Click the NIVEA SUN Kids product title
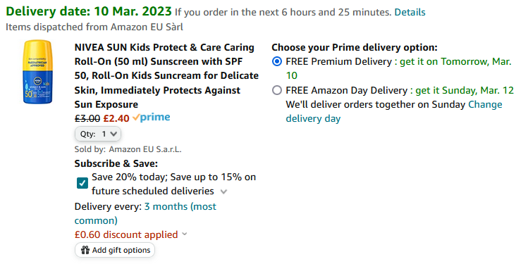Image resolution: width=528 pixels, height=264 pixels. click(166, 75)
